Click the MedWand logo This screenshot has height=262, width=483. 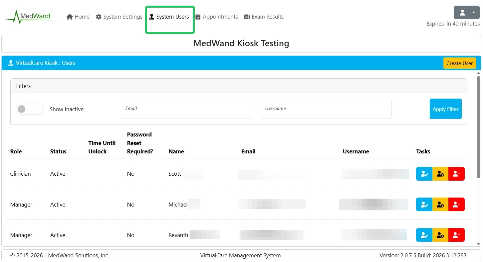(x=31, y=17)
